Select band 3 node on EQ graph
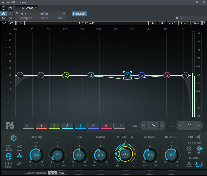The height and width of the screenshot is (176, 207). (91, 75)
